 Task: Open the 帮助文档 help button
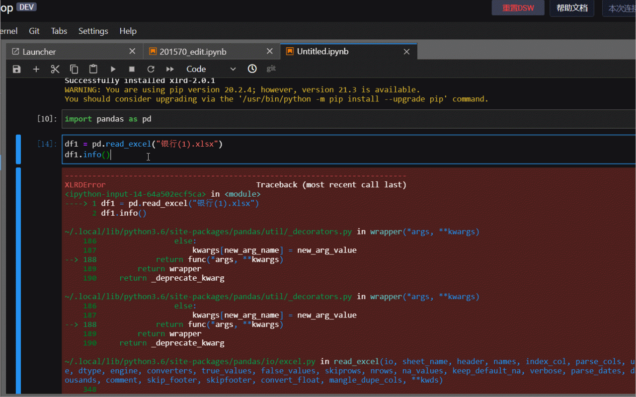pyautogui.click(x=571, y=8)
